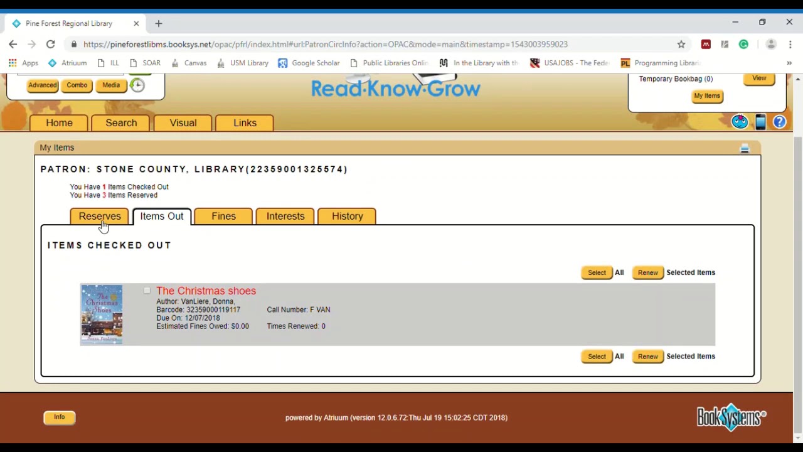Click the Grammarly extension icon
The width and height of the screenshot is (803, 452).
coord(743,45)
